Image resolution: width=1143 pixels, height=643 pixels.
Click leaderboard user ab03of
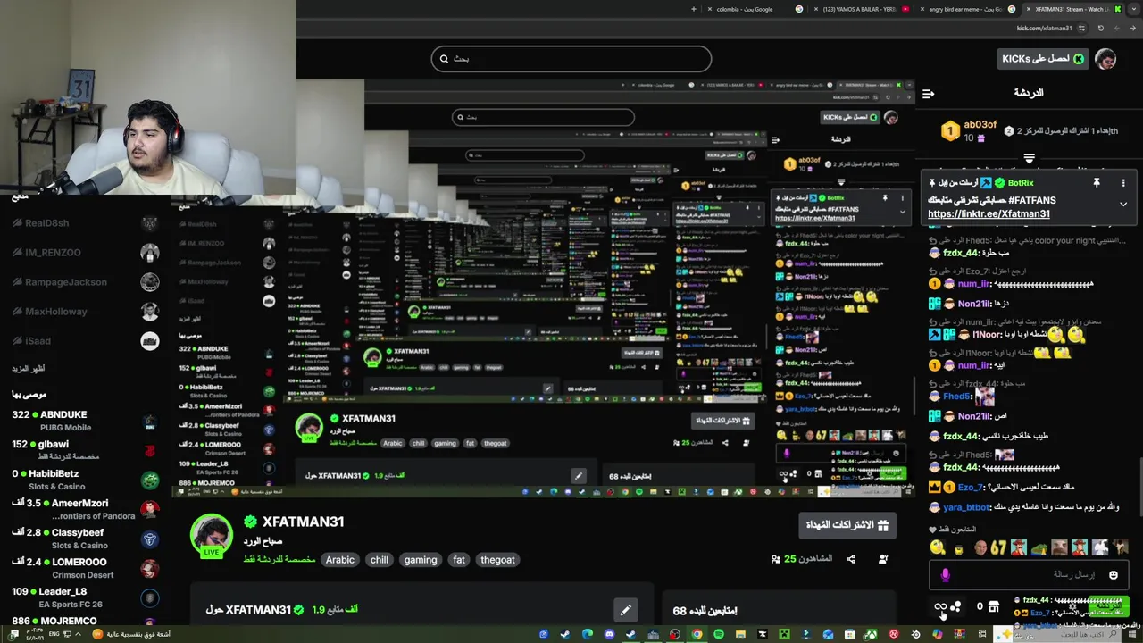click(x=980, y=125)
